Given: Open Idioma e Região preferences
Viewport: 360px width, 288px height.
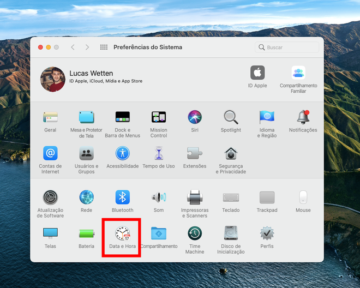Looking at the screenshot, I should point(267,117).
